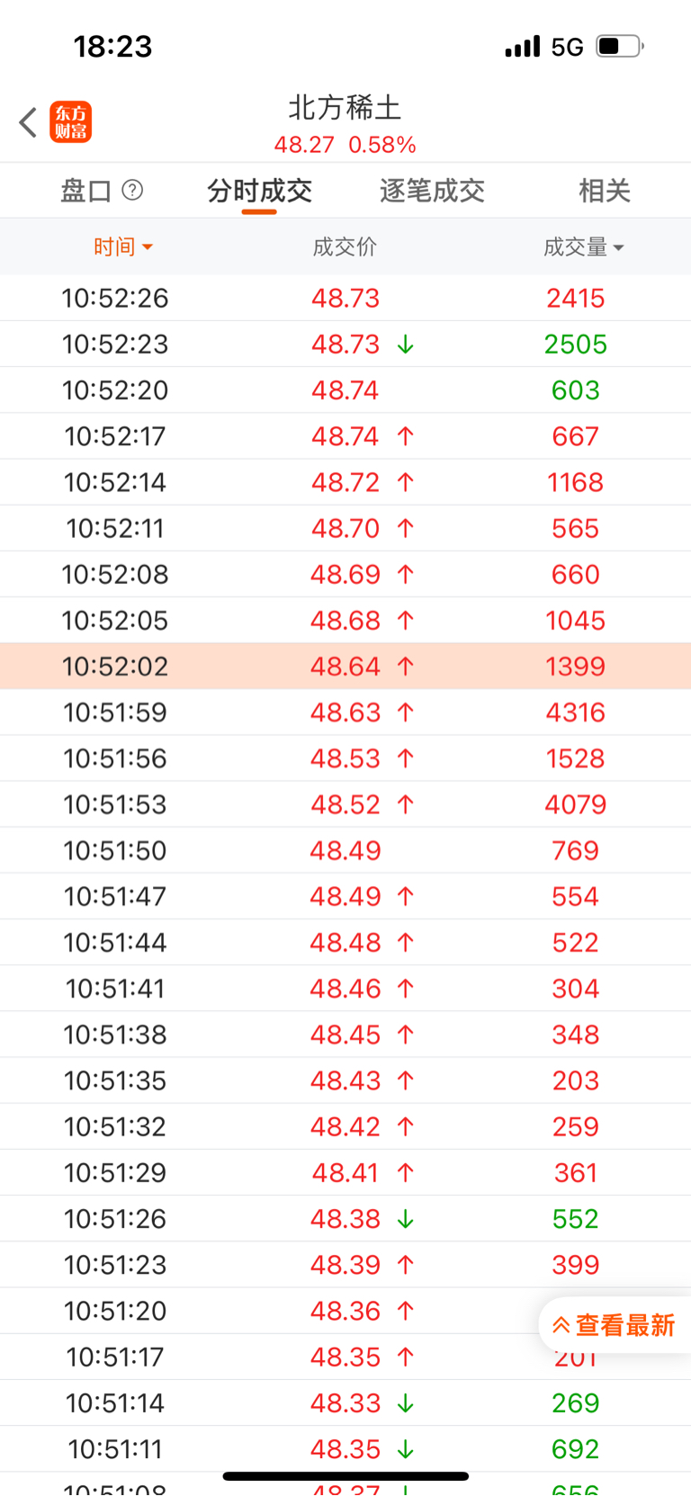Open the 成交量 filter dropdown

(583, 246)
